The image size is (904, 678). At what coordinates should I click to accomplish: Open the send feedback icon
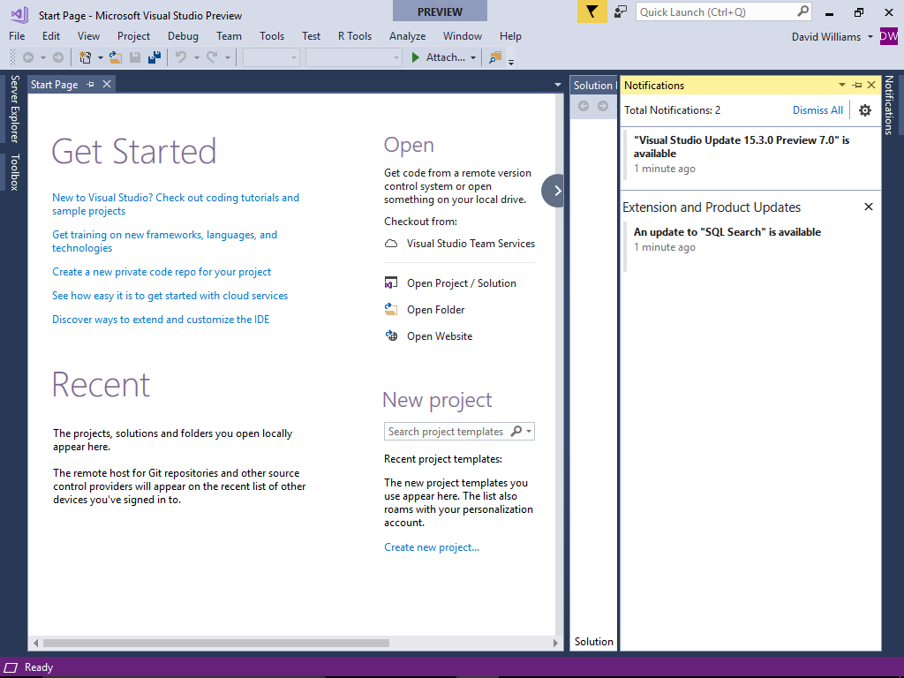tap(621, 11)
